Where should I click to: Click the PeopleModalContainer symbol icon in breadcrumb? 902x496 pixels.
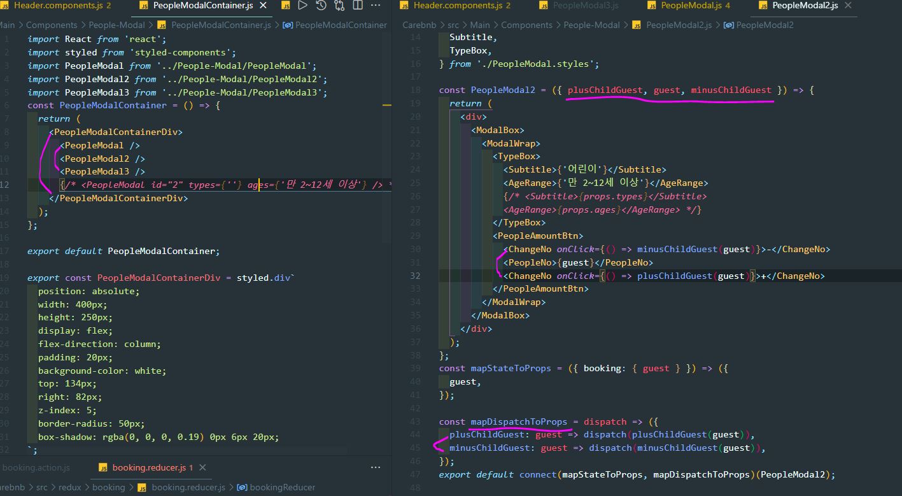287,25
